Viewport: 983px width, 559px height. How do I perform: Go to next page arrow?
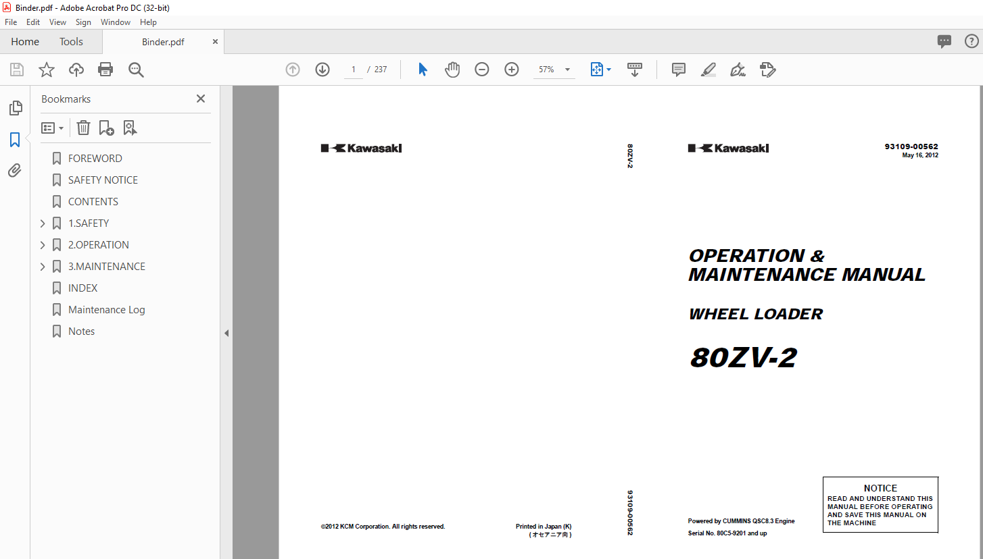(x=322, y=70)
